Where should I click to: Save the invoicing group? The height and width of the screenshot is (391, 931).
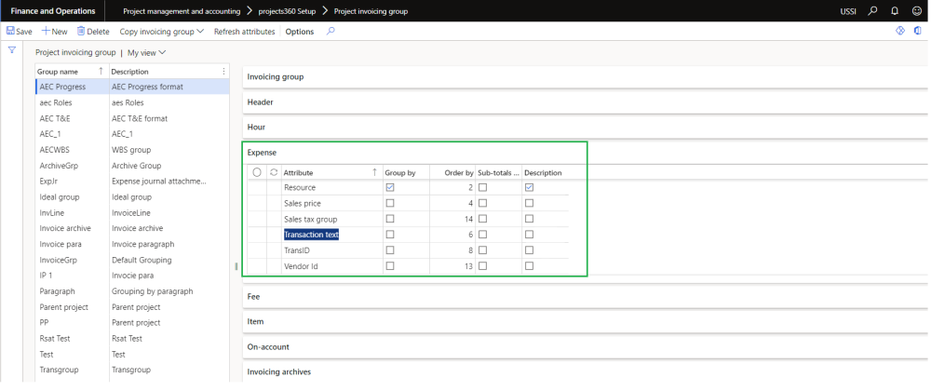(20, 32)
